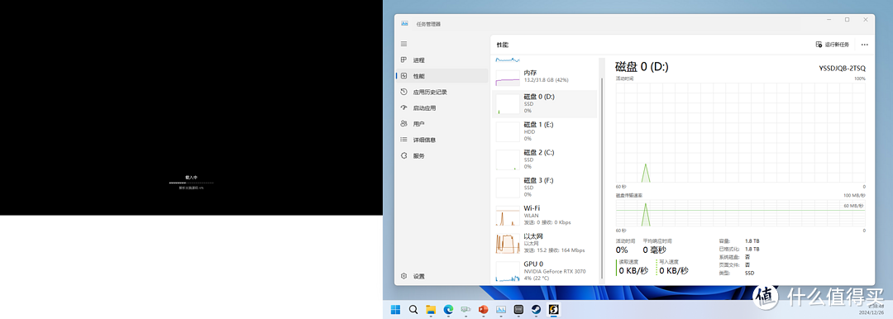Click the 磁盘传输速率 transfer rate graph
Image resolution: width=893 pixels, height=319 pixels.
click(x=740, y=213)
